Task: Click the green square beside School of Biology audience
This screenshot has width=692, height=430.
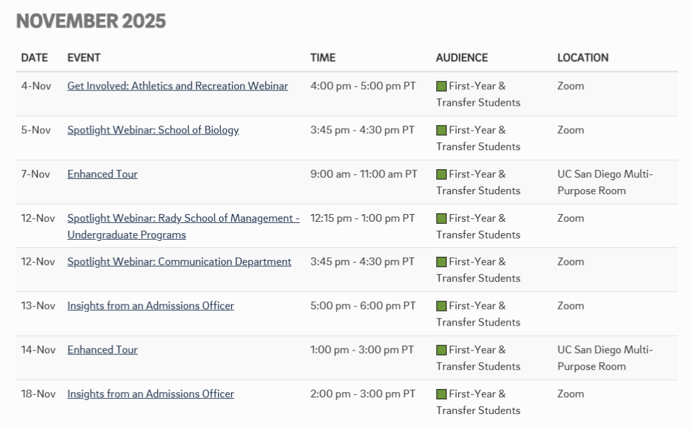Action: [x=441, y=128]
